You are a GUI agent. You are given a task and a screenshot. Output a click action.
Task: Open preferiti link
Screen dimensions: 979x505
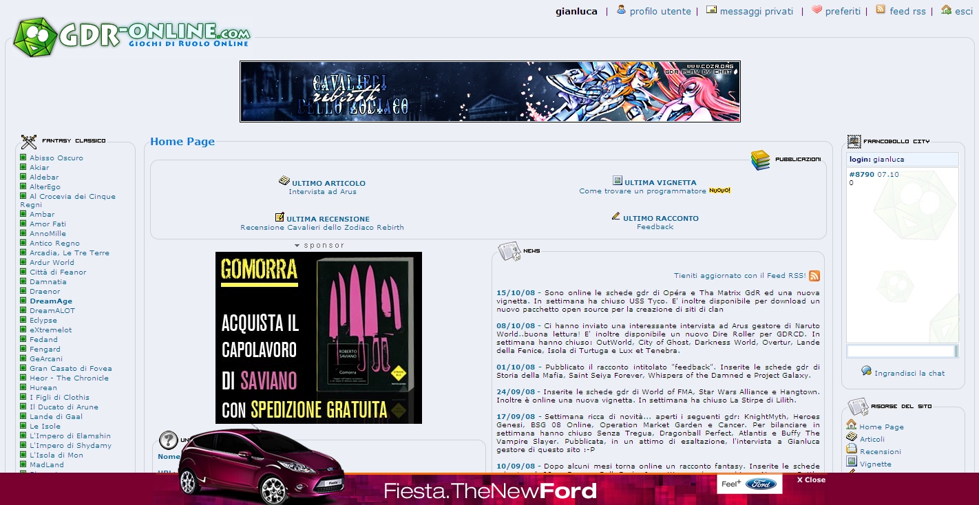point(843,11)
